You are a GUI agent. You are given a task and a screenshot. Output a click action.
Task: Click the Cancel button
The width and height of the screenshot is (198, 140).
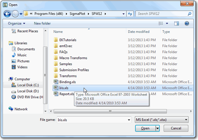pos(176,128)
